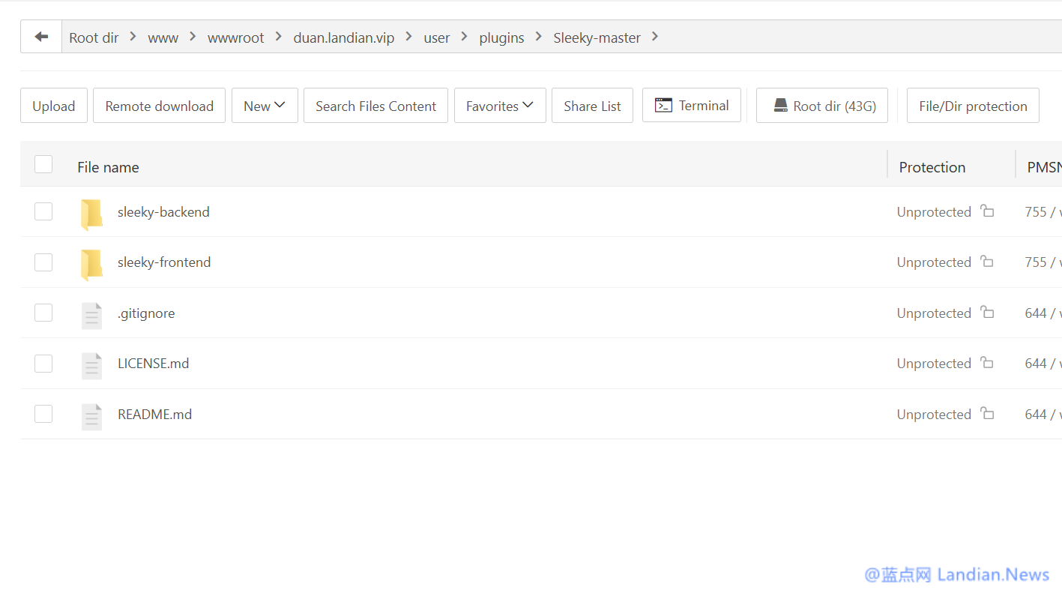
Task: Click the lock icon for README.md
Action: coord(987,414)
